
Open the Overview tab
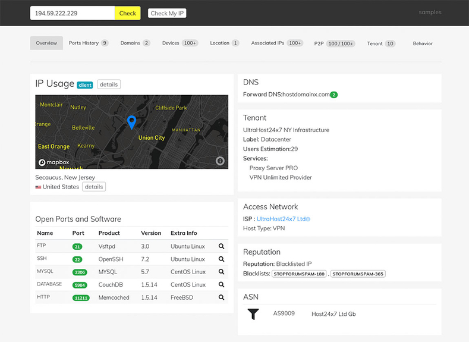coord(46,43)
